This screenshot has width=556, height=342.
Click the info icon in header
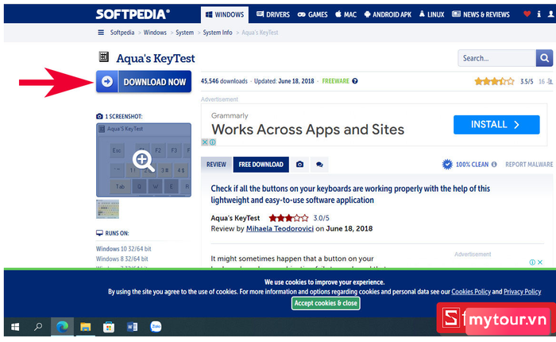[539, 14]
